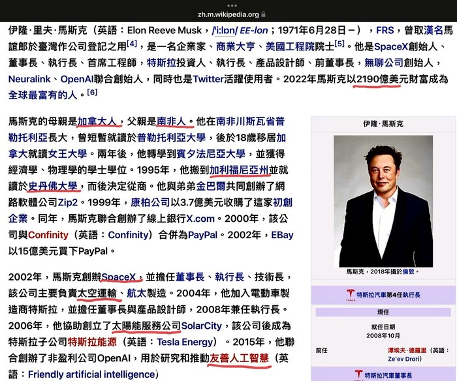Viewport: 457px width, 381px height.
Task: Open the Neuralink article link
Action: [x=32, y=79]
